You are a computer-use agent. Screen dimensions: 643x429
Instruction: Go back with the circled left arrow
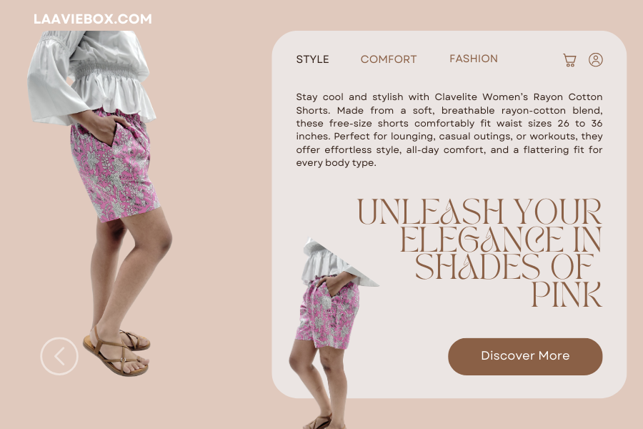[x=59, y=356]
